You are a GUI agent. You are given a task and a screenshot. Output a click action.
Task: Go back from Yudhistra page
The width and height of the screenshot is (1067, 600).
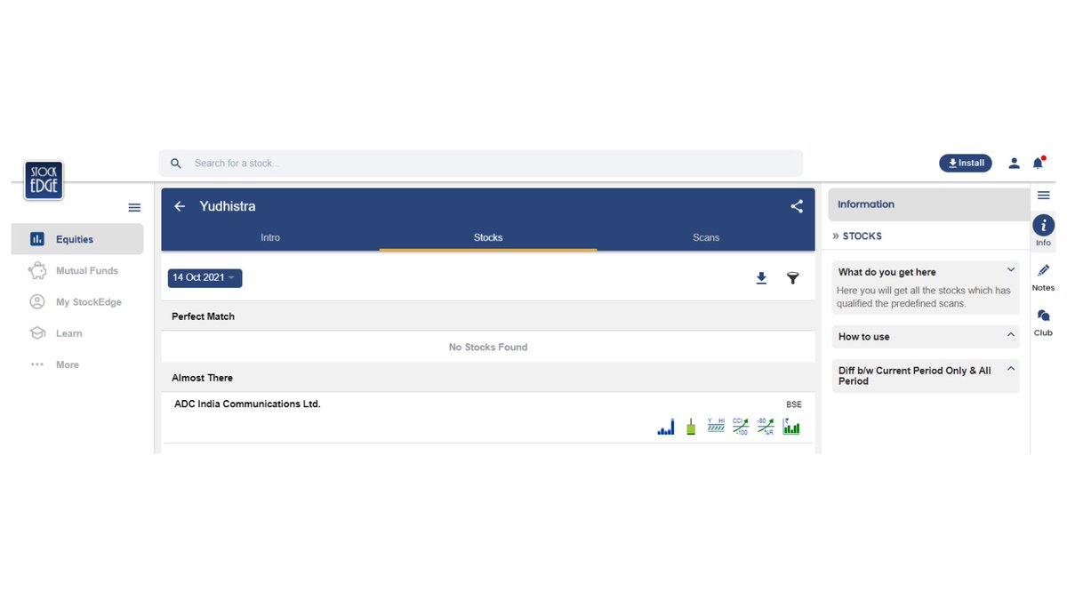180,206
